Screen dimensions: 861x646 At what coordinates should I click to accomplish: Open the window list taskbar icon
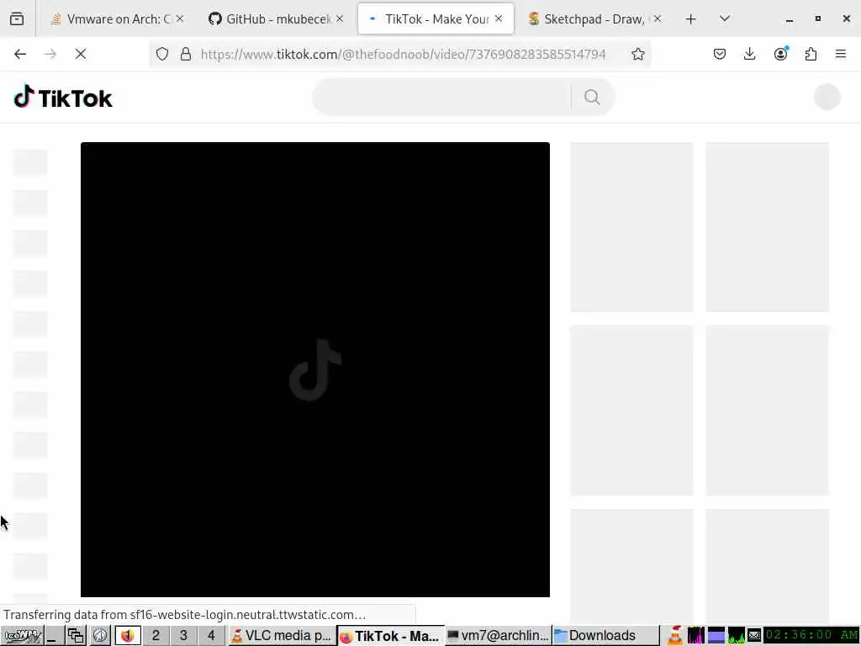(x=75, y=636)
